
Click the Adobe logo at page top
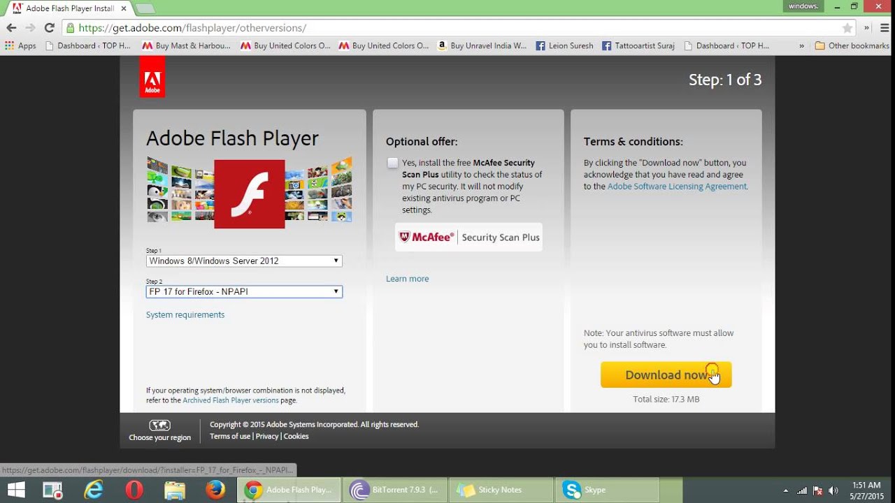152,76
